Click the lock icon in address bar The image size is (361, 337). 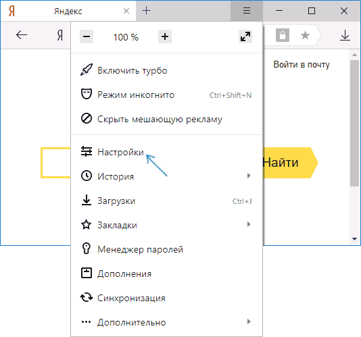coord(283,35)
